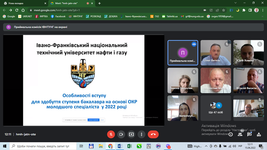Open Chrome tab search dropdown
Viewport: 267px width, 150px height.
coord(236,3)
